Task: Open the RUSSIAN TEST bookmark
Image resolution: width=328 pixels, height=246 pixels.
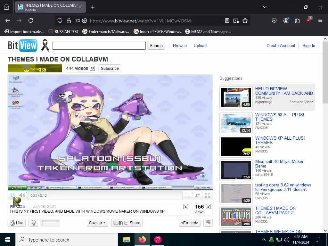Action: pos(63,32)
